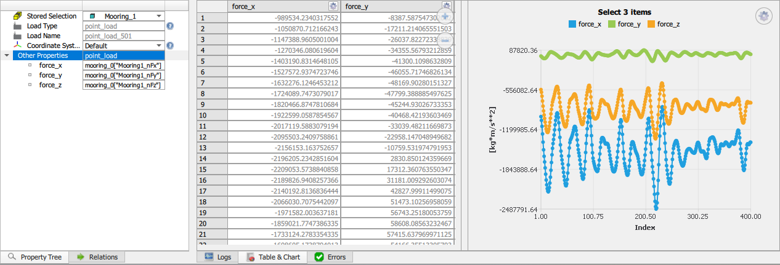This screenshot has height=265, width=780.
Task: Click the Stored Selection cube icon
Action: [17, 16]
